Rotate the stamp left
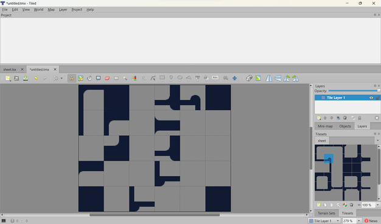 [x=287, y=79]
